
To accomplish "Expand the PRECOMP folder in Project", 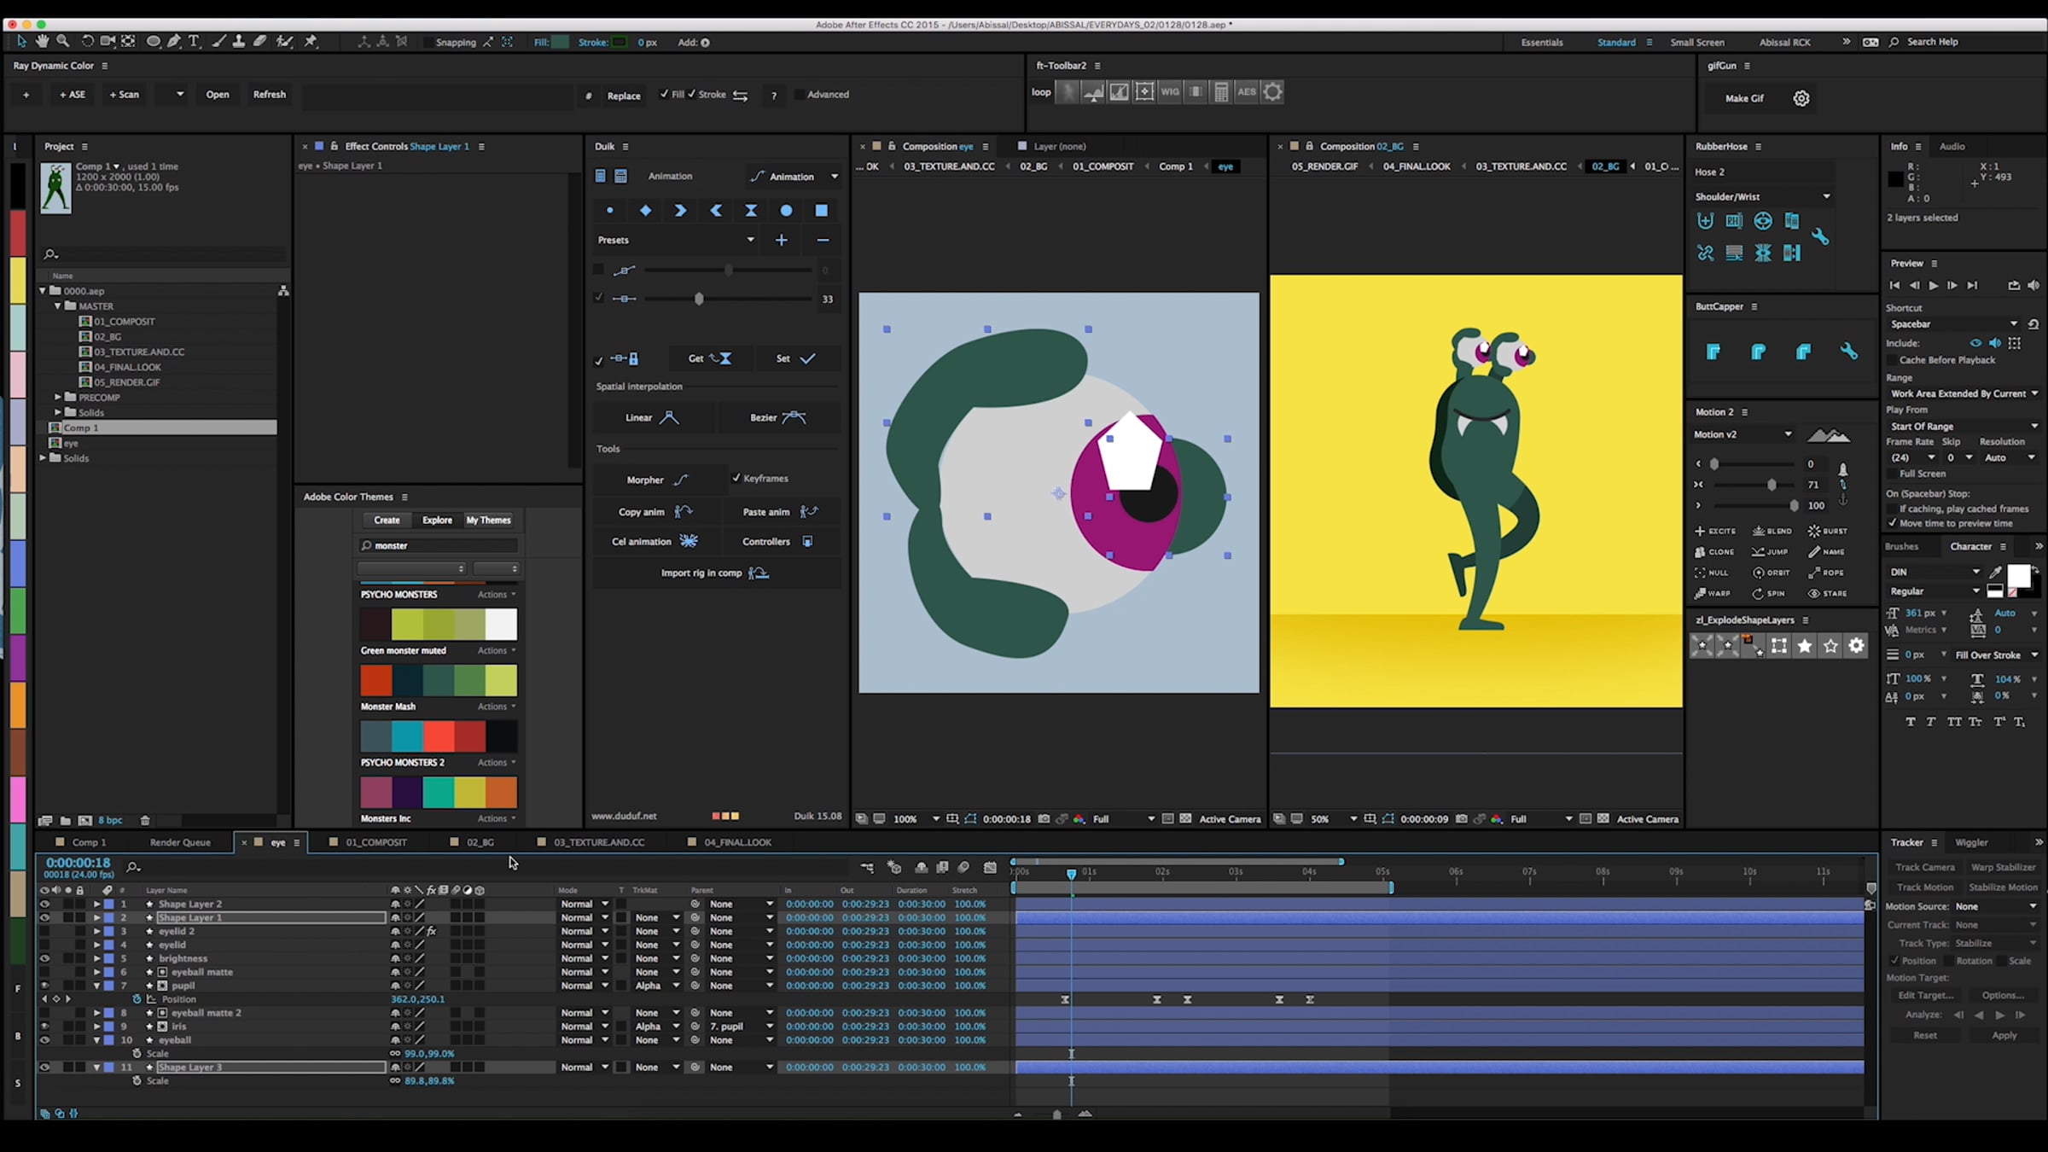I will (58, 397).
